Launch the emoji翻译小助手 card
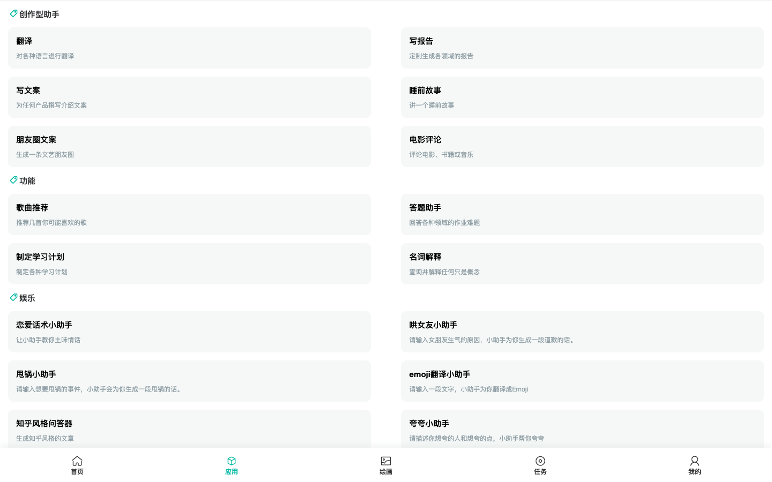 [x=582, y=381]
